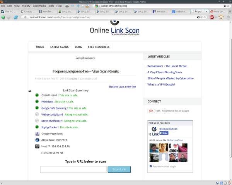Open the Adblock Plus icon
This screenshot has height=185, width=232.
(212, 17)
